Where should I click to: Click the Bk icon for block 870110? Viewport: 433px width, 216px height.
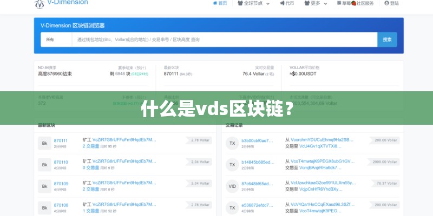[x=45, y=165]
